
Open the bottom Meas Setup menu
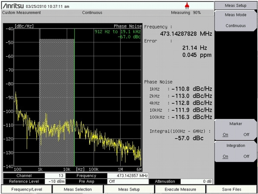pos(129,190)
